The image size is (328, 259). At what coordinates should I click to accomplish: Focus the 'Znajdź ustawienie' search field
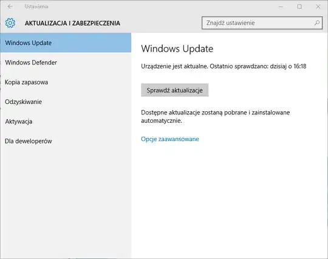262,23
